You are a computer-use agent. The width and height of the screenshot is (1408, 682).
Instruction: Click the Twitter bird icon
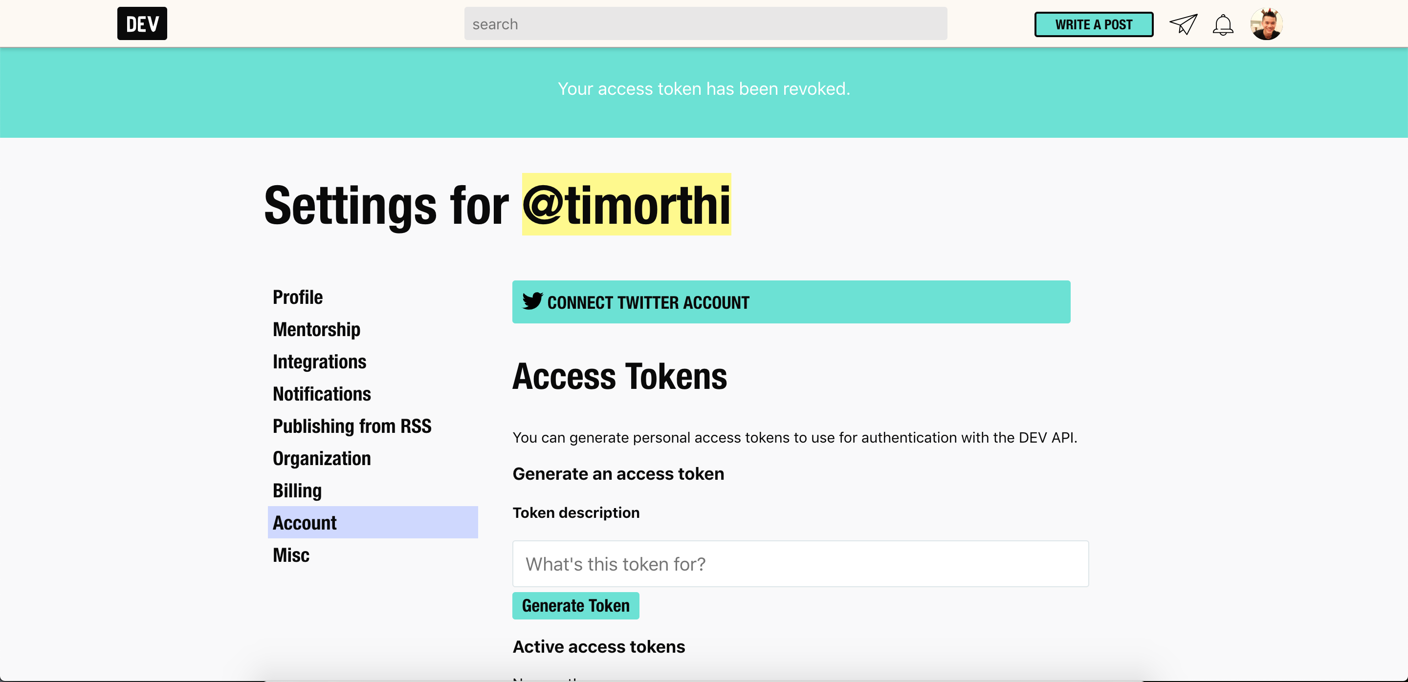532,301
